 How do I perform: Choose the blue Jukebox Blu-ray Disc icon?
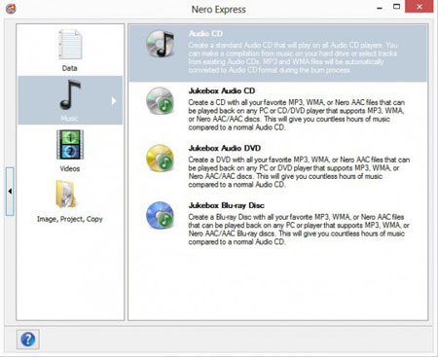point(160,216)
